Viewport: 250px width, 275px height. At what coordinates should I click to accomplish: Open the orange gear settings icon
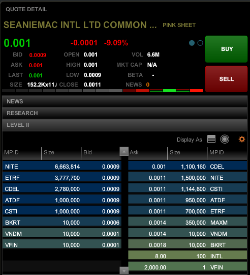242,140
